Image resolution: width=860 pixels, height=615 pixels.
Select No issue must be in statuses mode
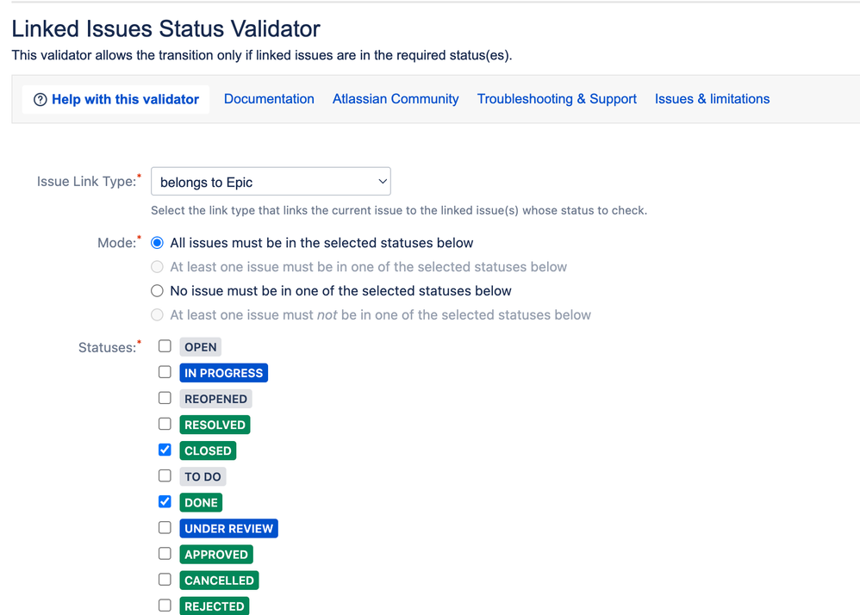[157, 291]
